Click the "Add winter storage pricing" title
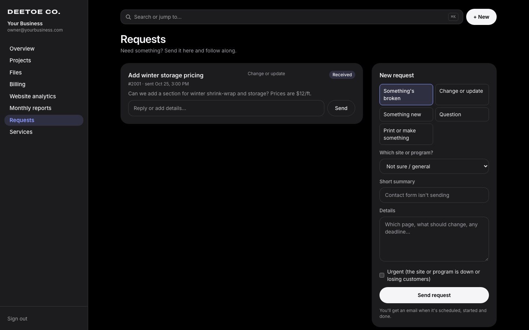This screenshot has height=330, width=529. [166, 75]
